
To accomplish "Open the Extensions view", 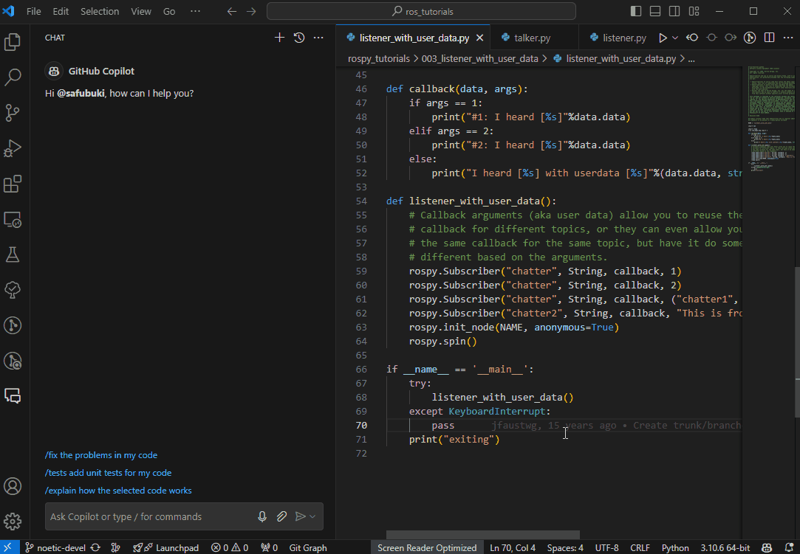I will pos(13,184).
